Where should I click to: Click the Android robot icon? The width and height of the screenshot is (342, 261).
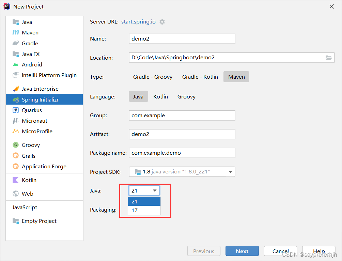click(x=16, y=65)
